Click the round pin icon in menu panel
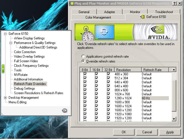The image size is (184, 139). [65, 110]
